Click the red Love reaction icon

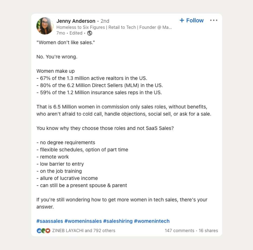[47, 231]
